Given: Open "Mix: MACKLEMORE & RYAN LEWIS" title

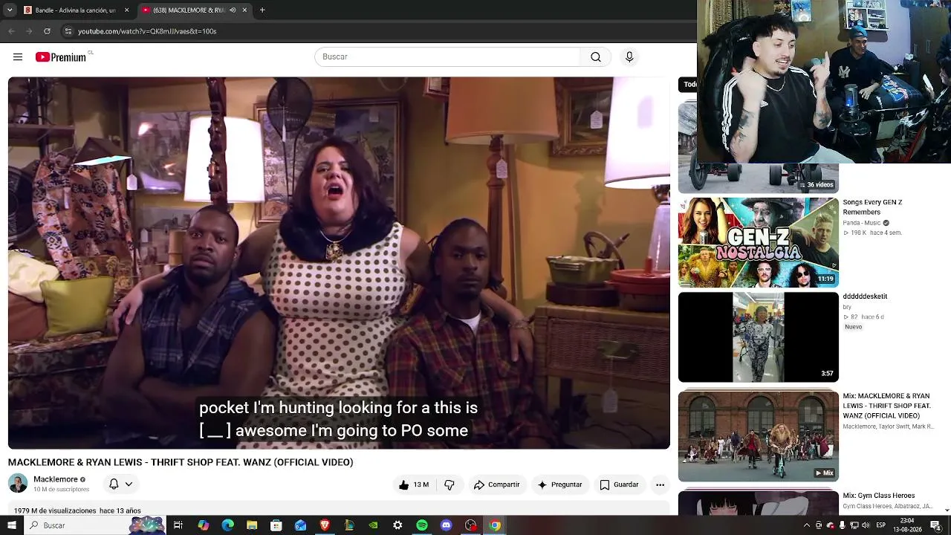Looking at the screenshot, I should point(886,406).
